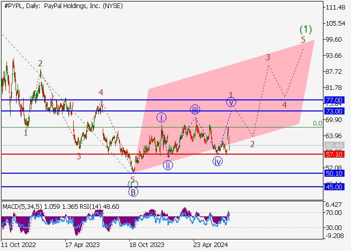Click the MACD(5,34,5) RSI(14) indicator caption
This screenshot has width=351, height=251.
pyautogui.click(x=61, y=206)
